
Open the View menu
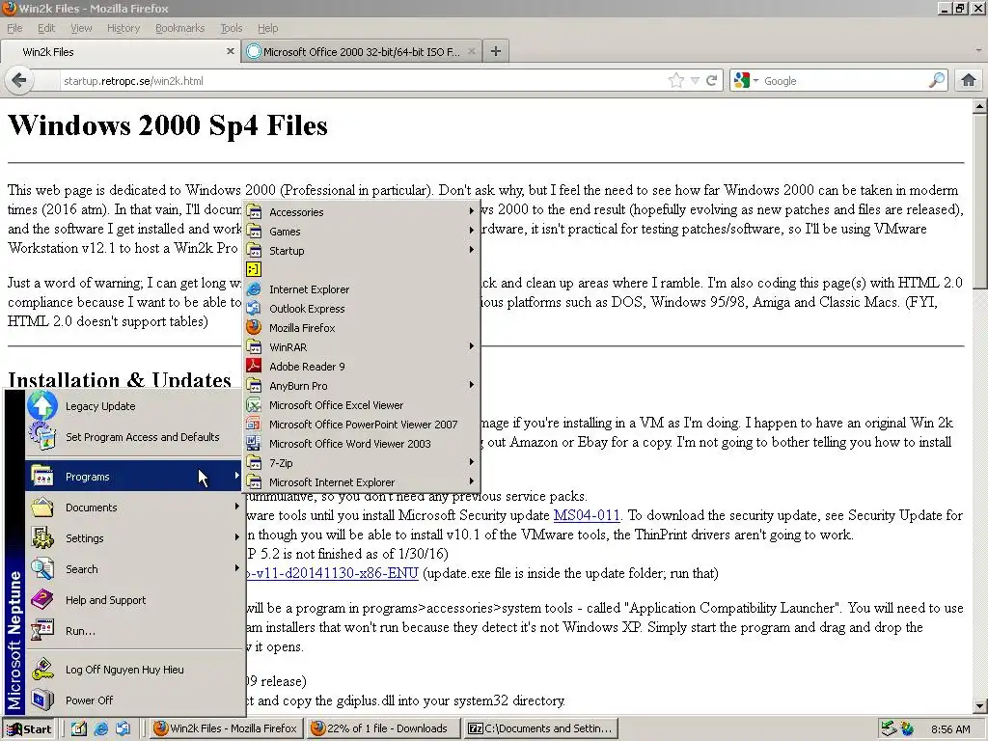81,28
